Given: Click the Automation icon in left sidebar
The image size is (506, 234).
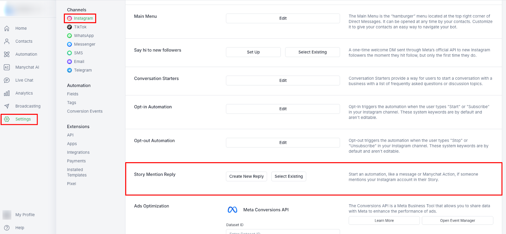Looking at the screenshot, I should (x=7, y=54).
